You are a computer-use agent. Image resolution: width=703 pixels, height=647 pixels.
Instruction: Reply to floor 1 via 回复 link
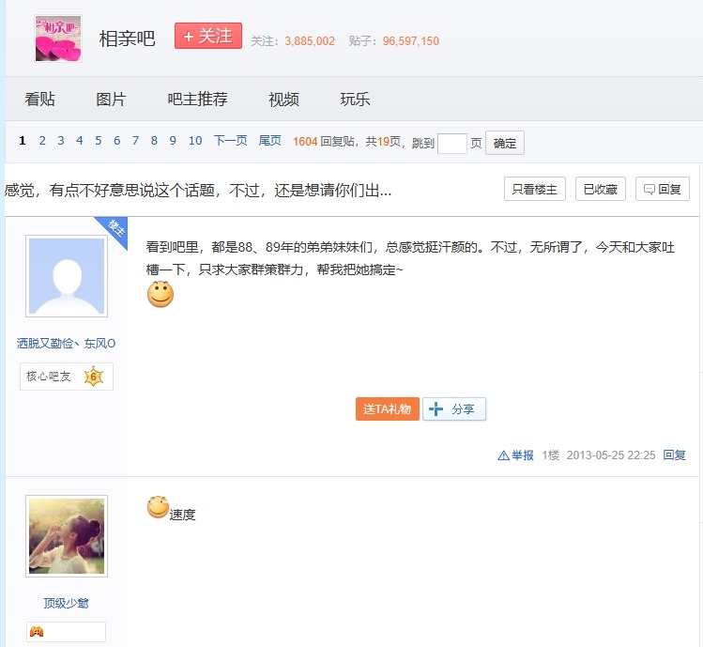point(674,454)
